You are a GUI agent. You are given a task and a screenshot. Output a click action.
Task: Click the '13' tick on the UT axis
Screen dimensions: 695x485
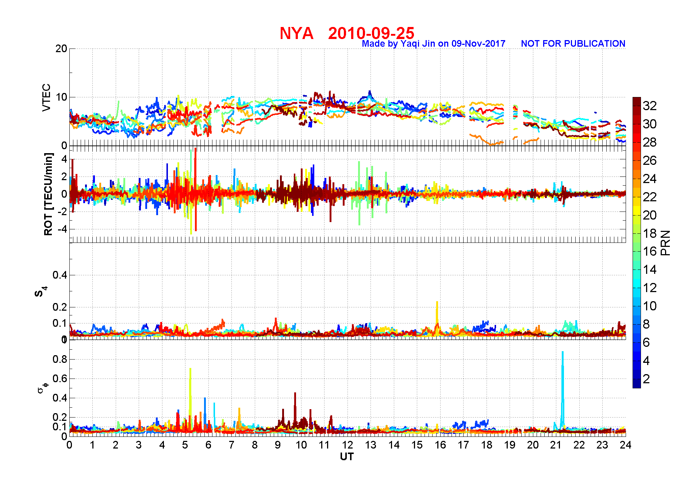coord(370,445)
